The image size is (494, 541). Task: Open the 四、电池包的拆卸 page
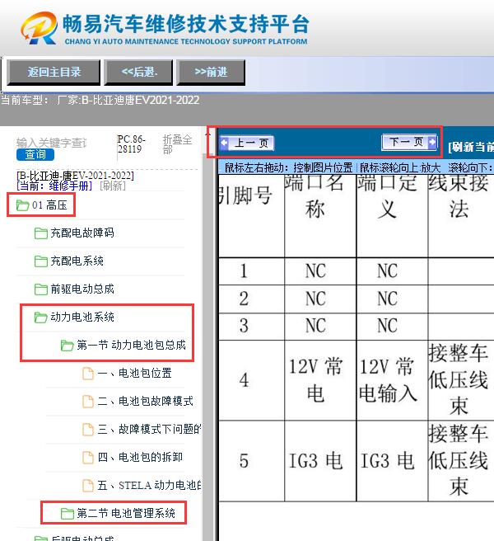coord(140,457)
